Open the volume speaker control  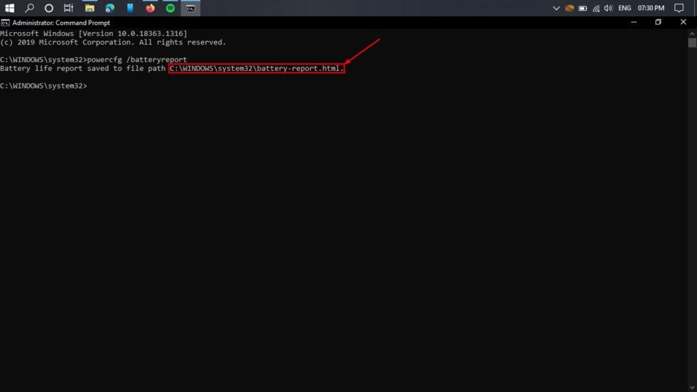(x=609, y=8)
